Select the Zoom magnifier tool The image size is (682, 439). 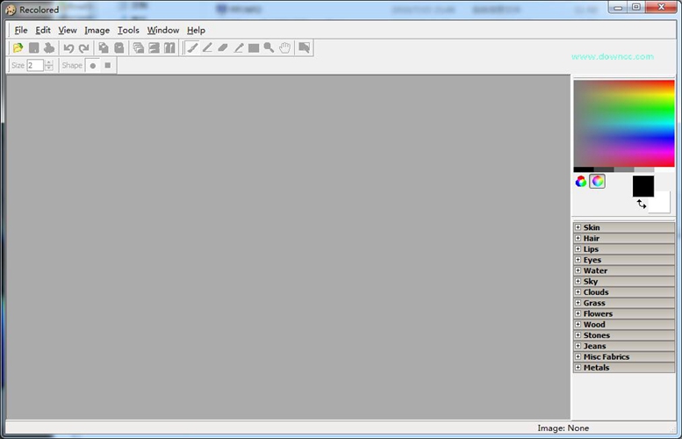click(x=269, y=48)
